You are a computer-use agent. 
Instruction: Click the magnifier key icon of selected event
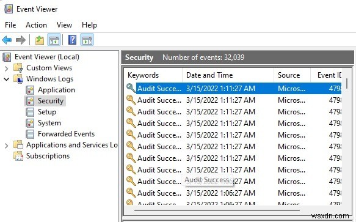[131, 88]
